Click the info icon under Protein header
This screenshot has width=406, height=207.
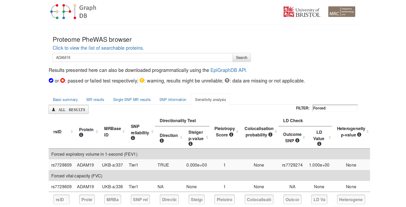pos(81,135)
